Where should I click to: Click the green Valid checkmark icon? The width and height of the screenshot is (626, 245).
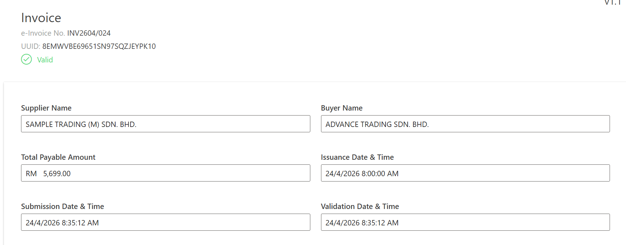tap(26, 59)
